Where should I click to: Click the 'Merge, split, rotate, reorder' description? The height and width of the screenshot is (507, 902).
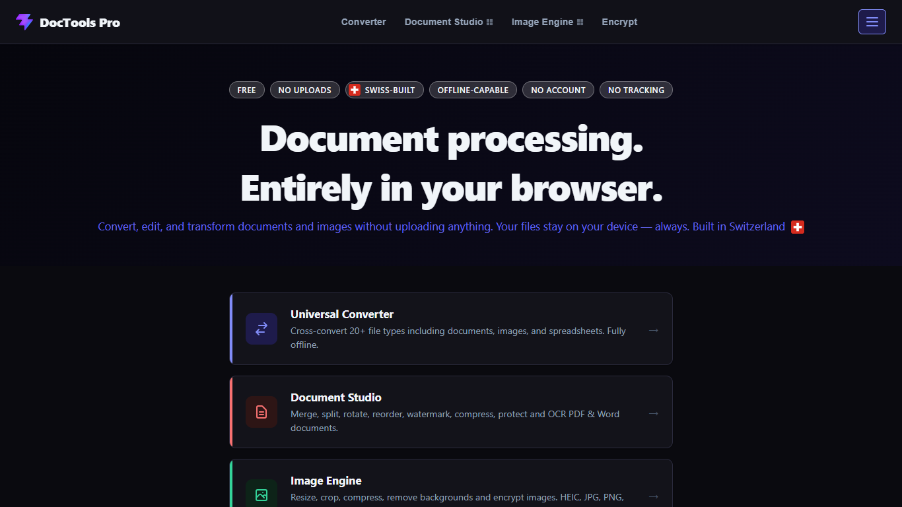click(x=455, y=421)
